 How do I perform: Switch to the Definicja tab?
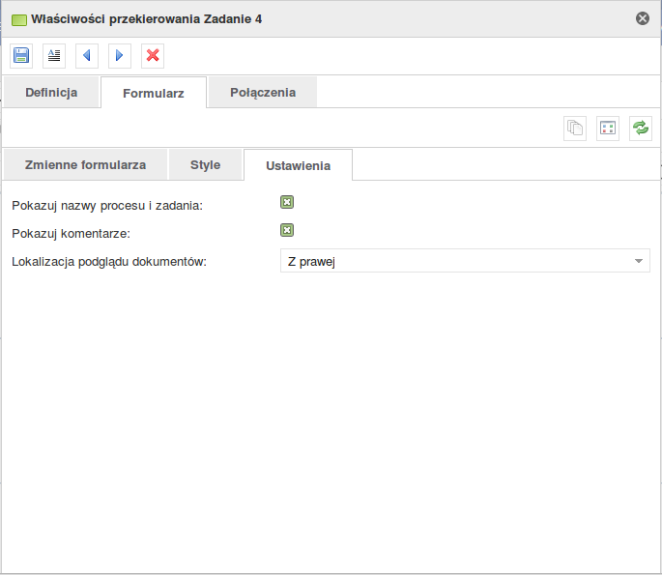click(x=51, y=93)
